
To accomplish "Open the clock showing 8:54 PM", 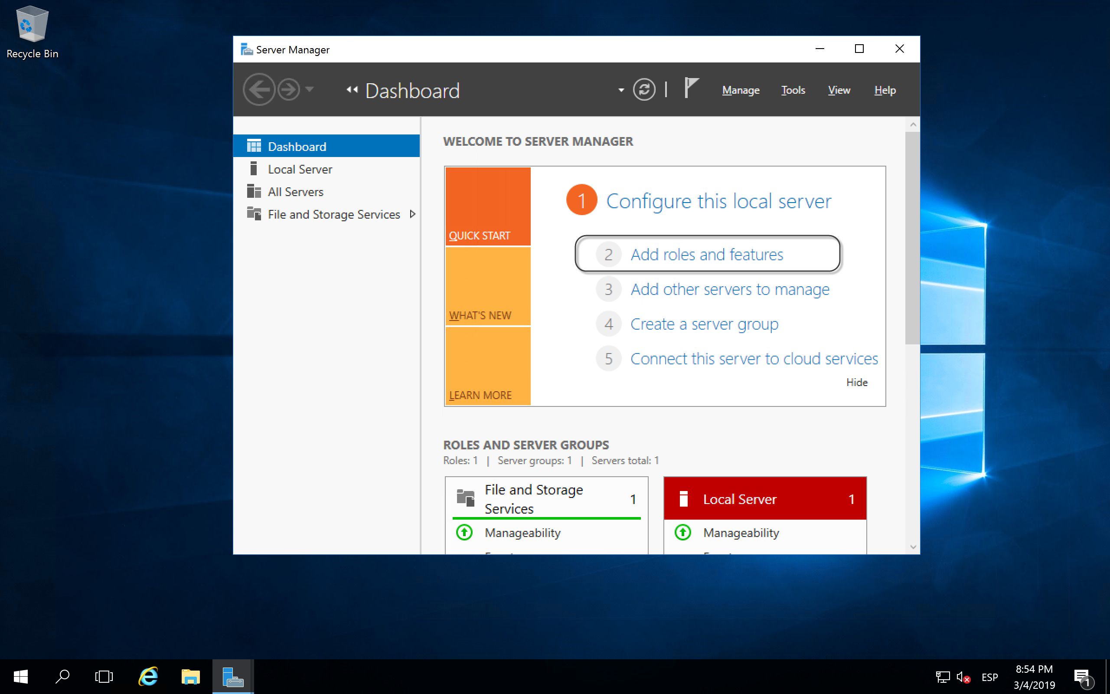I will [x=1034, y=677].
